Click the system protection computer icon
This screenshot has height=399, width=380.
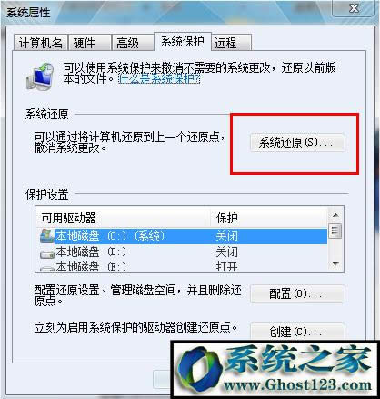coord(40,76)
